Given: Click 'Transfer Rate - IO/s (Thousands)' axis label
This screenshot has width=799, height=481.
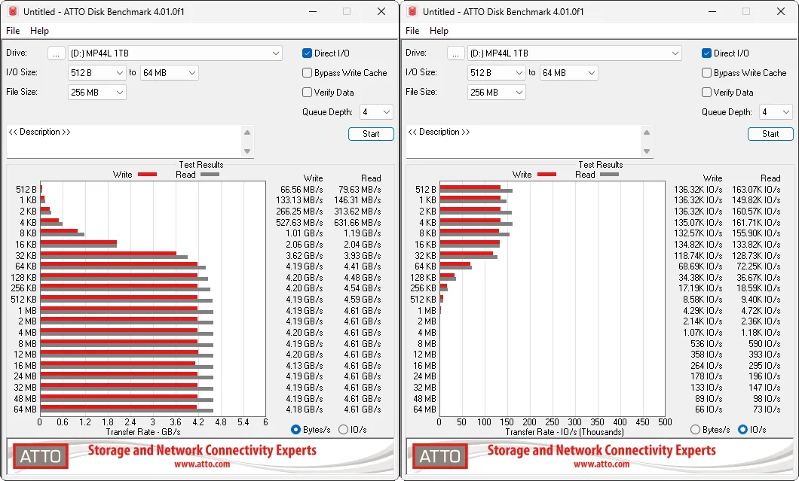Looking at the screenshot, I should click(x=565, y=432).
